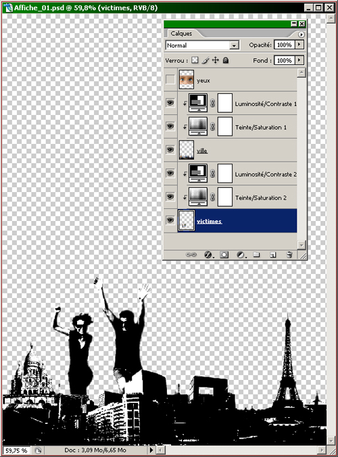This screenshot has height=457, width=338.
Task: Click layers panel scroll down arrow
Action: click(x=301, y=245)
